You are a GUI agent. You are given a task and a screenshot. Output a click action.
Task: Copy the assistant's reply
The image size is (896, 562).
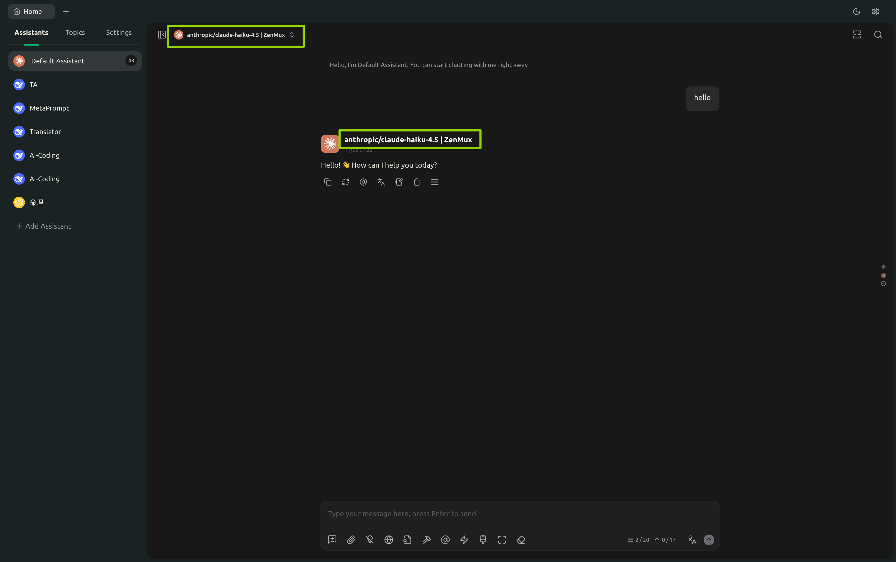pyautogui.click(x=327, y=182)
